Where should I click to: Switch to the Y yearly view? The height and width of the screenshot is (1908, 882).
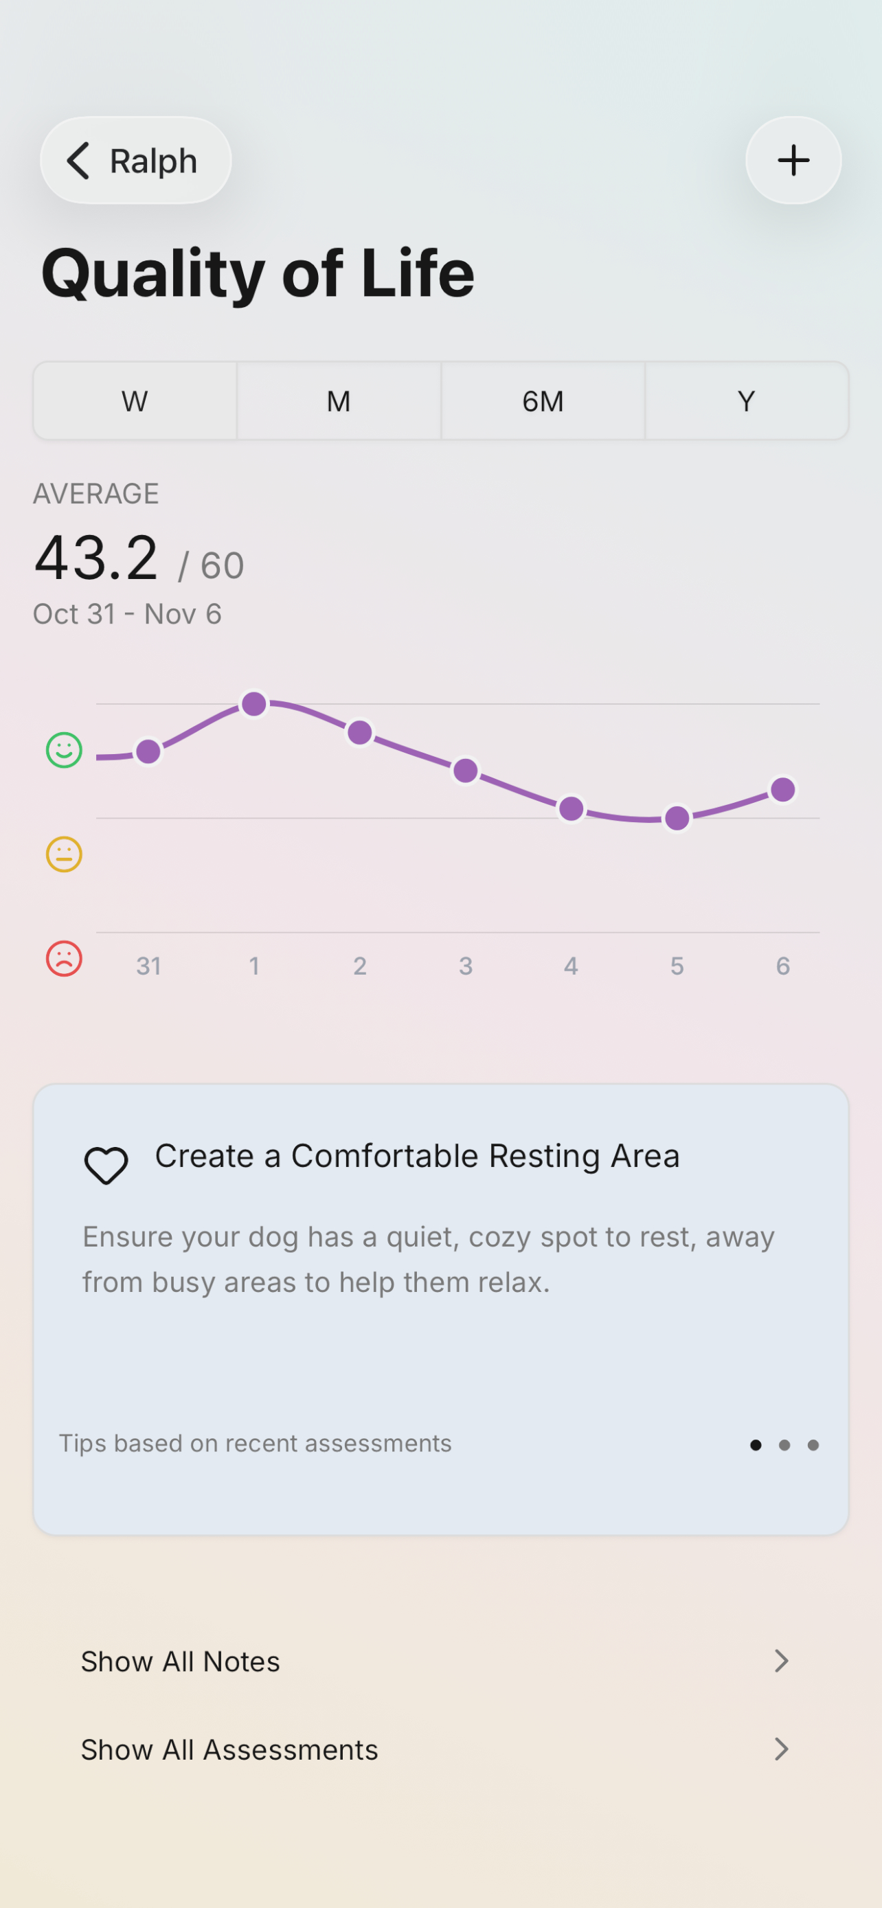click(x=746, y=400)
